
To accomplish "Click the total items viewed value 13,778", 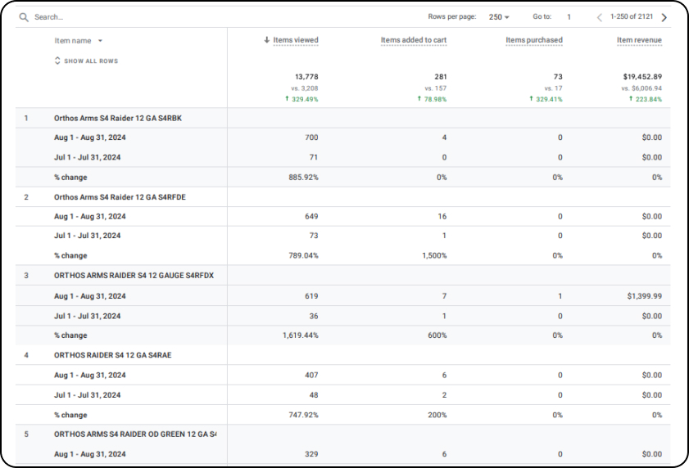I will tap(306, 77).
